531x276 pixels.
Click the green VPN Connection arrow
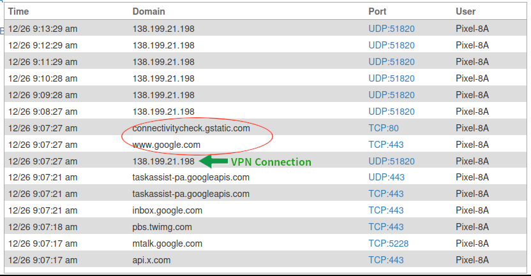[213, 162]
